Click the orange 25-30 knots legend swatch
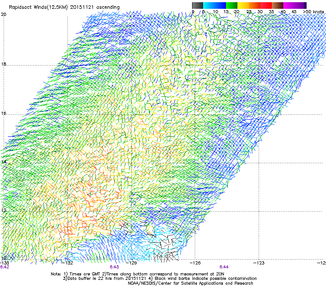 click(255, 5)
